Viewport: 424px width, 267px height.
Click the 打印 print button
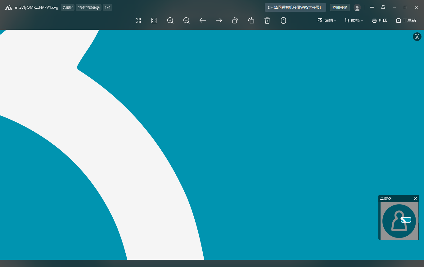coord(380,20)
